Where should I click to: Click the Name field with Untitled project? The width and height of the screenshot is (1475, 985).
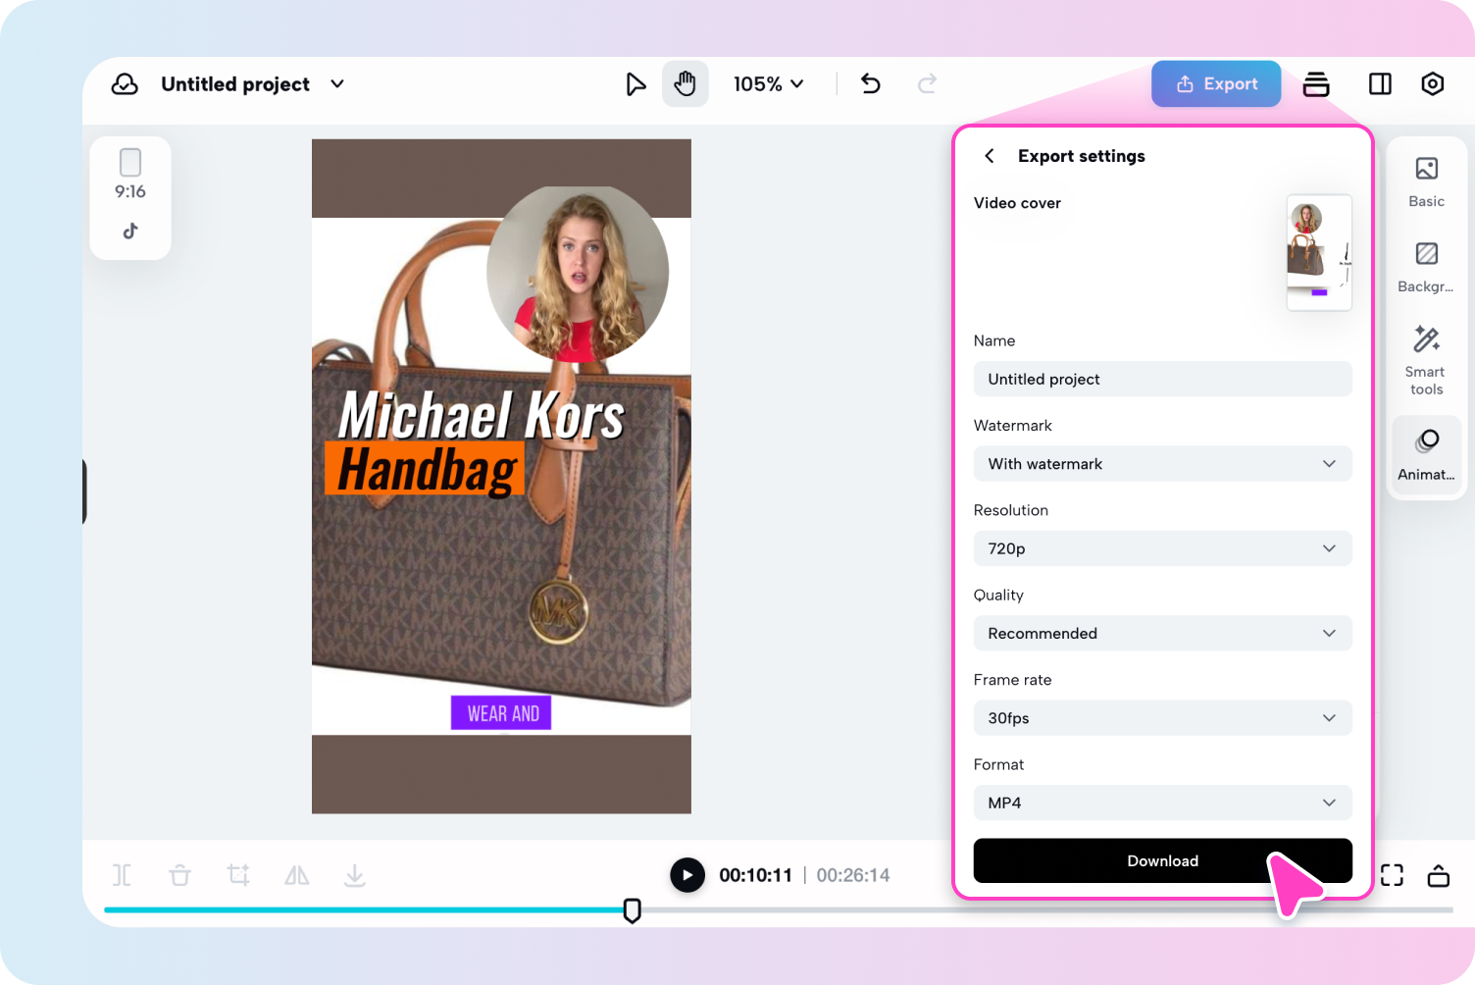pos(1162,380)
